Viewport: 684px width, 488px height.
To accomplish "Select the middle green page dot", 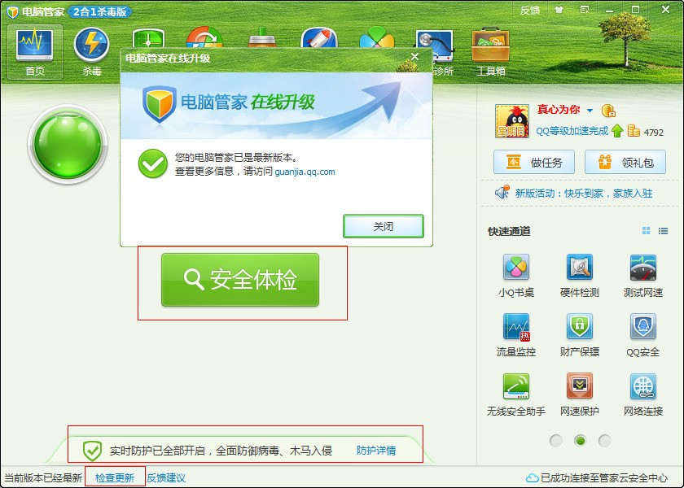I will click(x=580, y=441).
